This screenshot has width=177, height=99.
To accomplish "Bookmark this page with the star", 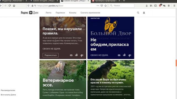I will 106,5.
